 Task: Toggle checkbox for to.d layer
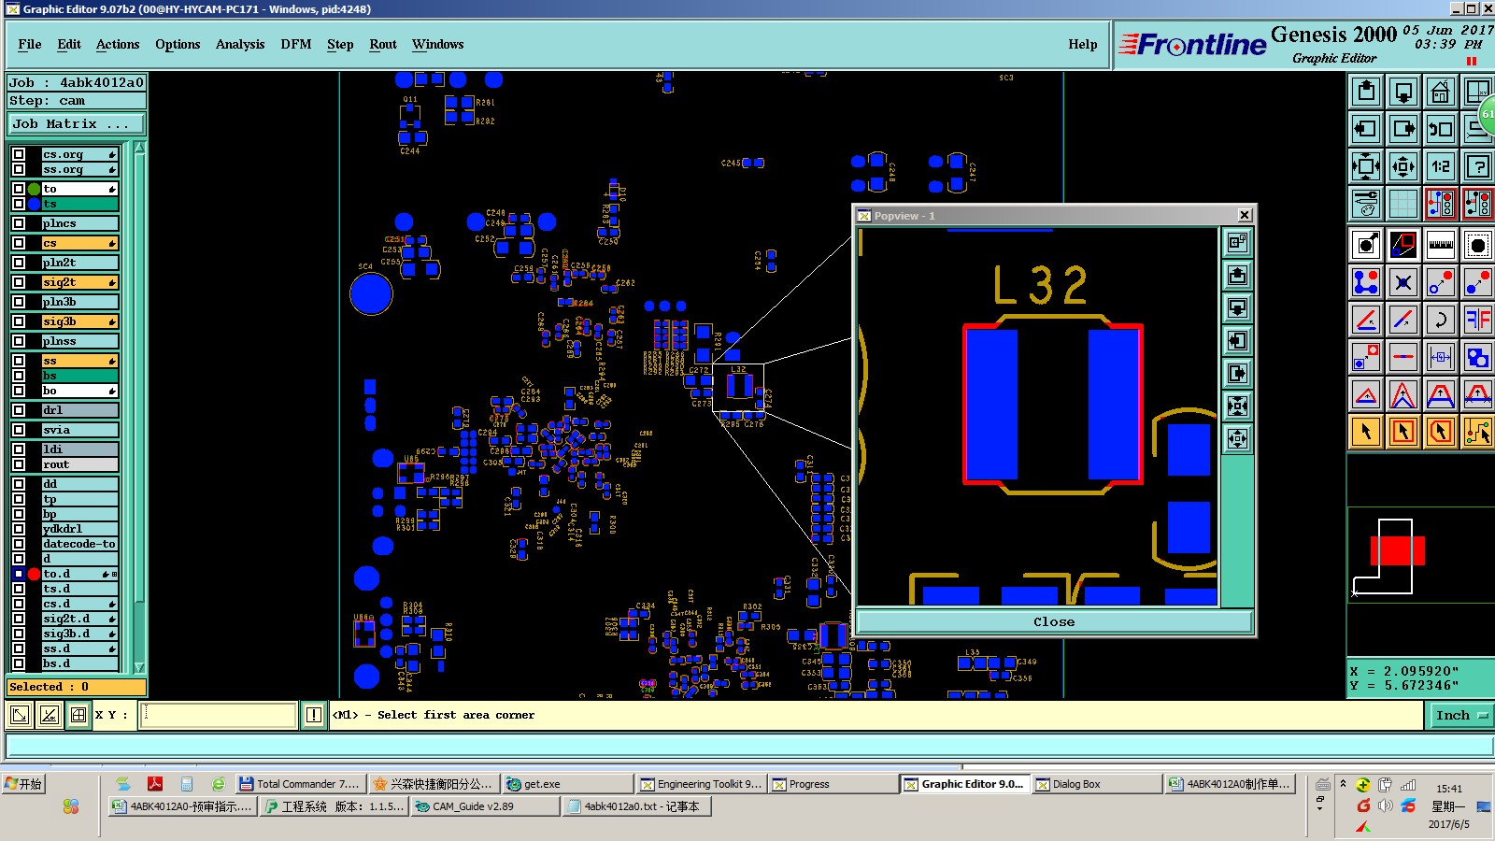19,574
